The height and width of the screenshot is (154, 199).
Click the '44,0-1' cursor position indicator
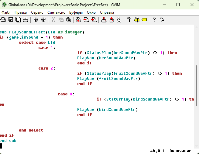(x=157, y=151)
